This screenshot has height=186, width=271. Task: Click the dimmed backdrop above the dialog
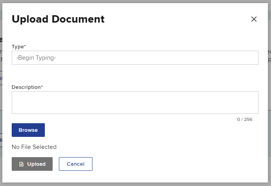[x=135, y=2]
